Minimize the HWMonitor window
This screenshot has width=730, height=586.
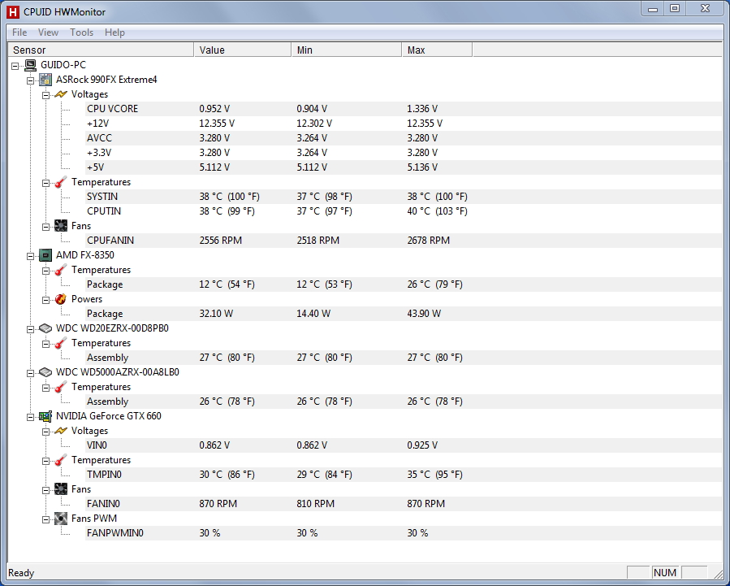pyautogui.click(x=653, y=9)
